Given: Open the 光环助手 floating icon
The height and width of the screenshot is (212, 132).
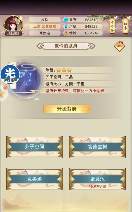Looking at the screenshot, I should coord(10,74).
